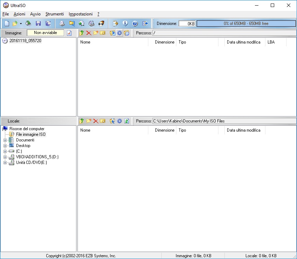The width and height of the screenshot is (297, 259).
Task: Select File immagine ISO tree item
Action: click(31, 134)
